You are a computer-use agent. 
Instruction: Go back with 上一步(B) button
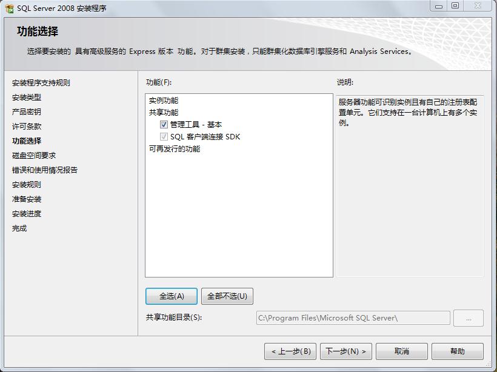coord(290,351)
